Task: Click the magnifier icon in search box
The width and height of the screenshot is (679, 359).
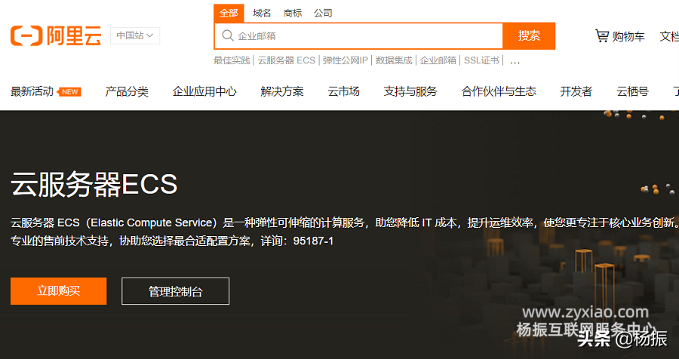Action: (228, 35)
